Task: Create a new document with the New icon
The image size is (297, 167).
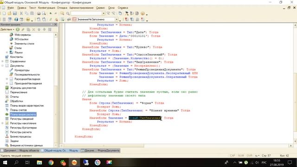Action: (4, 13)
